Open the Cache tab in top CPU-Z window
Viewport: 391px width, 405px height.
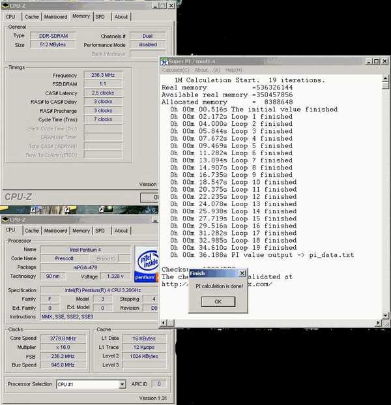click(x=32, y=17)
